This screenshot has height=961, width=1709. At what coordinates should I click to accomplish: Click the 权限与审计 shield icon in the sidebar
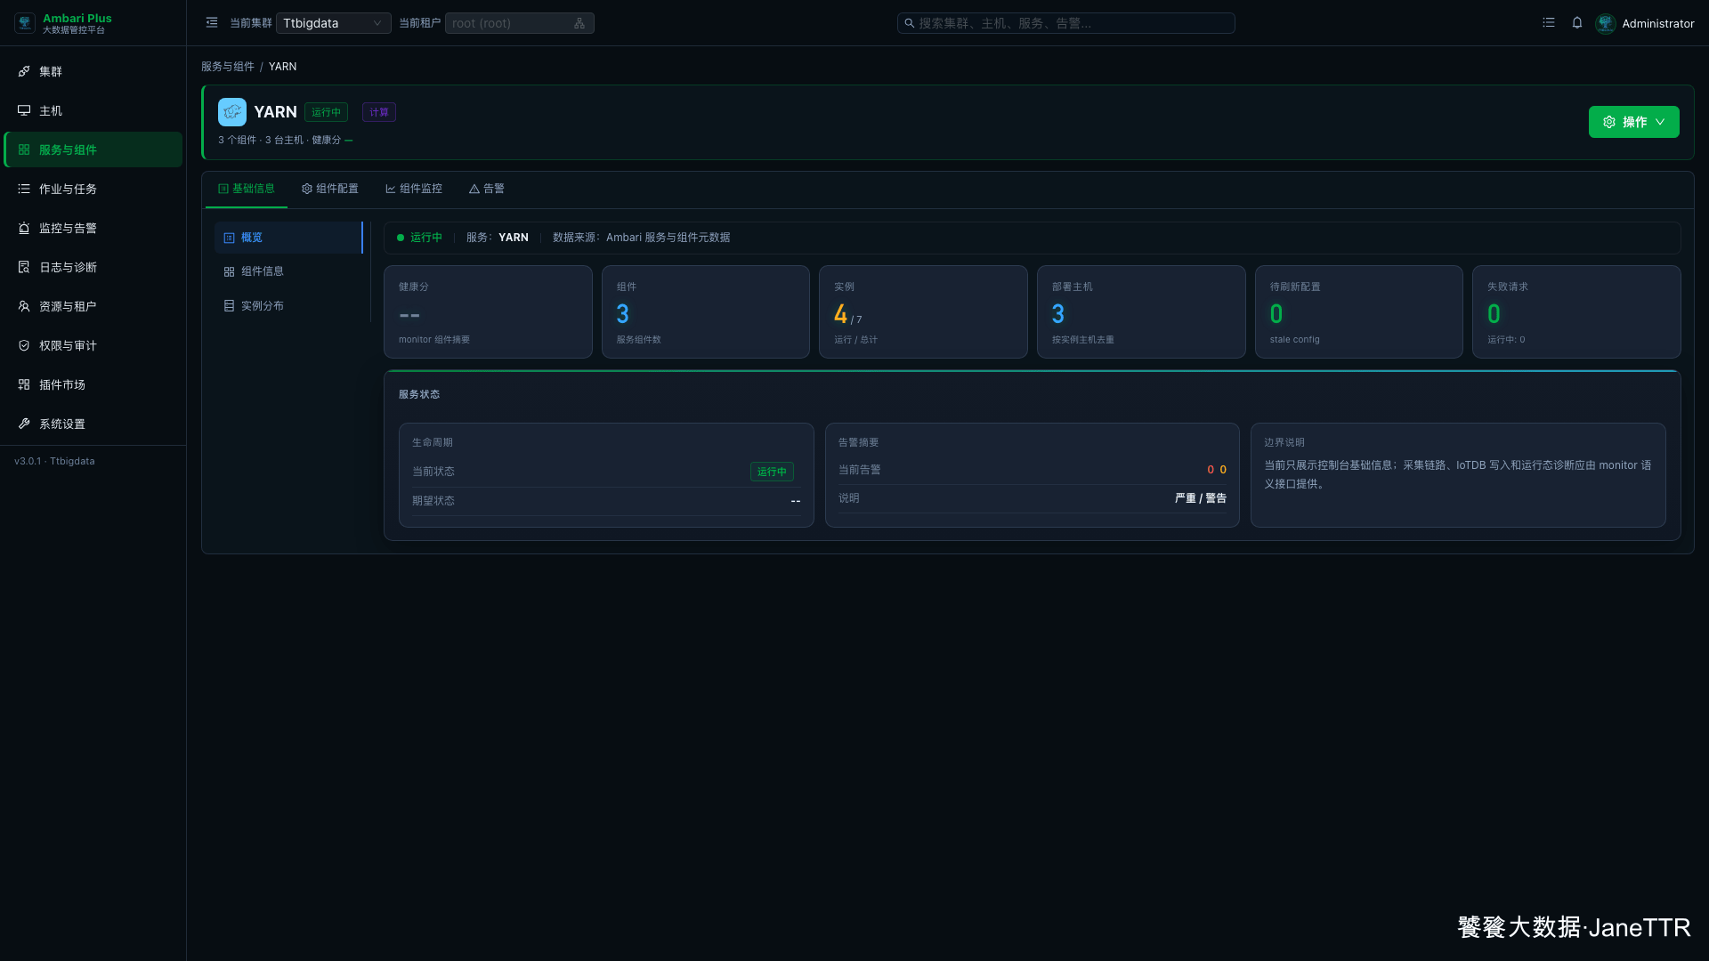[x=24, y=345]
